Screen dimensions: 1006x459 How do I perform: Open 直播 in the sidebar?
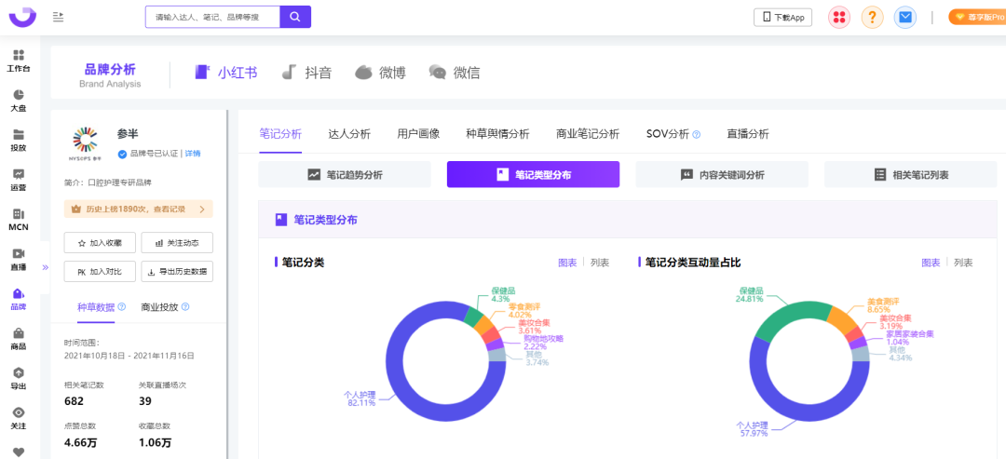click(x=19, y=260)
